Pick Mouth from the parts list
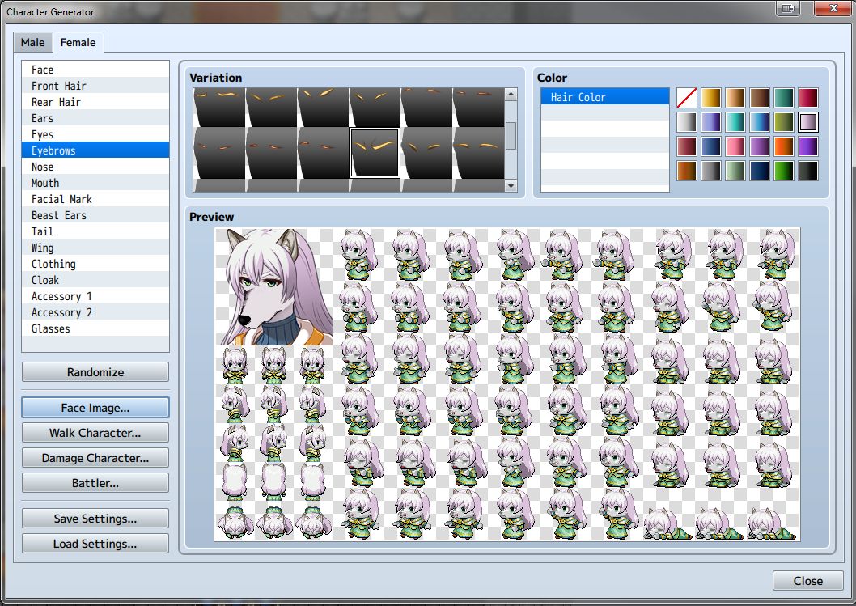The image size is (856, 606). point(95,183)
